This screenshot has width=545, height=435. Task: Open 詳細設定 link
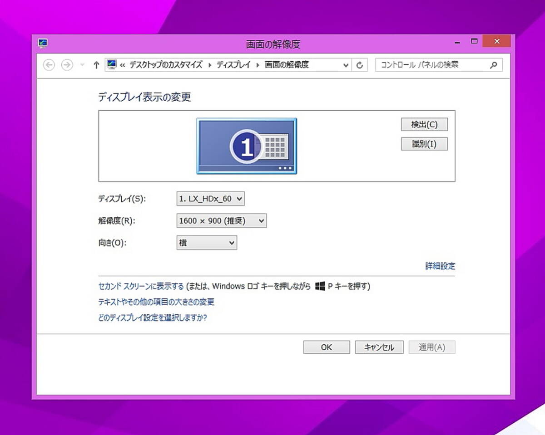(x=440, y=266)
